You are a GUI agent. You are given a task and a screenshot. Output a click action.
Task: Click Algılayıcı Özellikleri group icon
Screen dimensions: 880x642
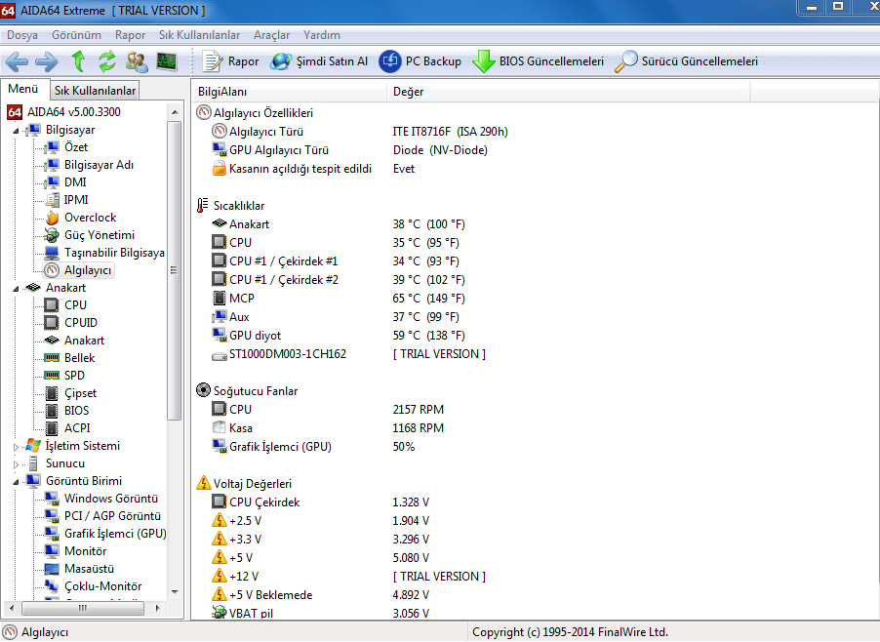(x=203, y=113)
